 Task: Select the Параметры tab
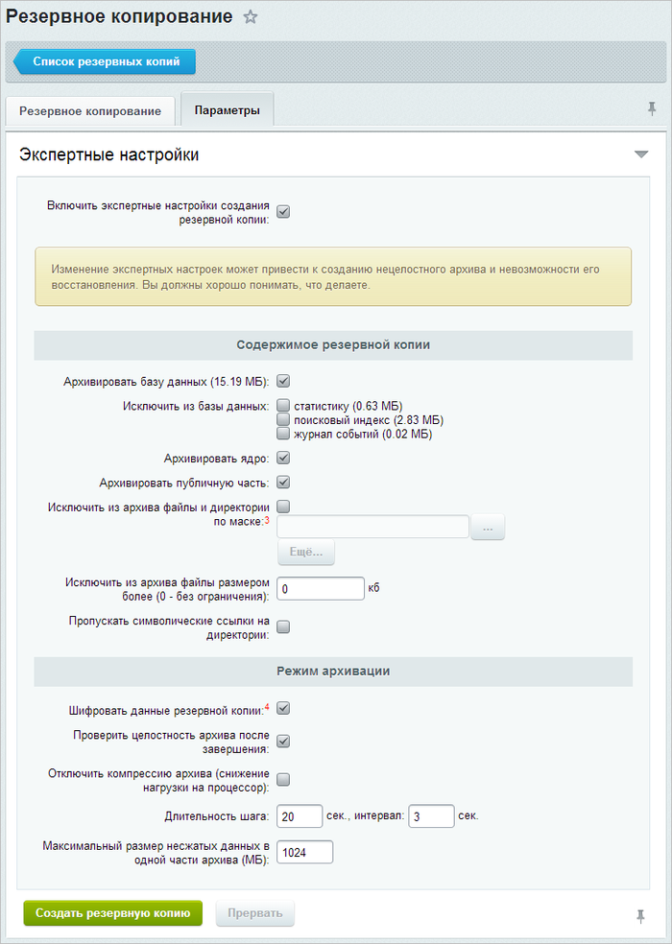click(228, 109)
